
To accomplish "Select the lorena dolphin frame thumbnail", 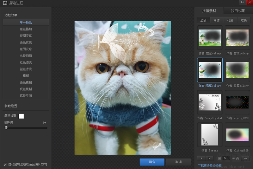I will pos(210,135).
